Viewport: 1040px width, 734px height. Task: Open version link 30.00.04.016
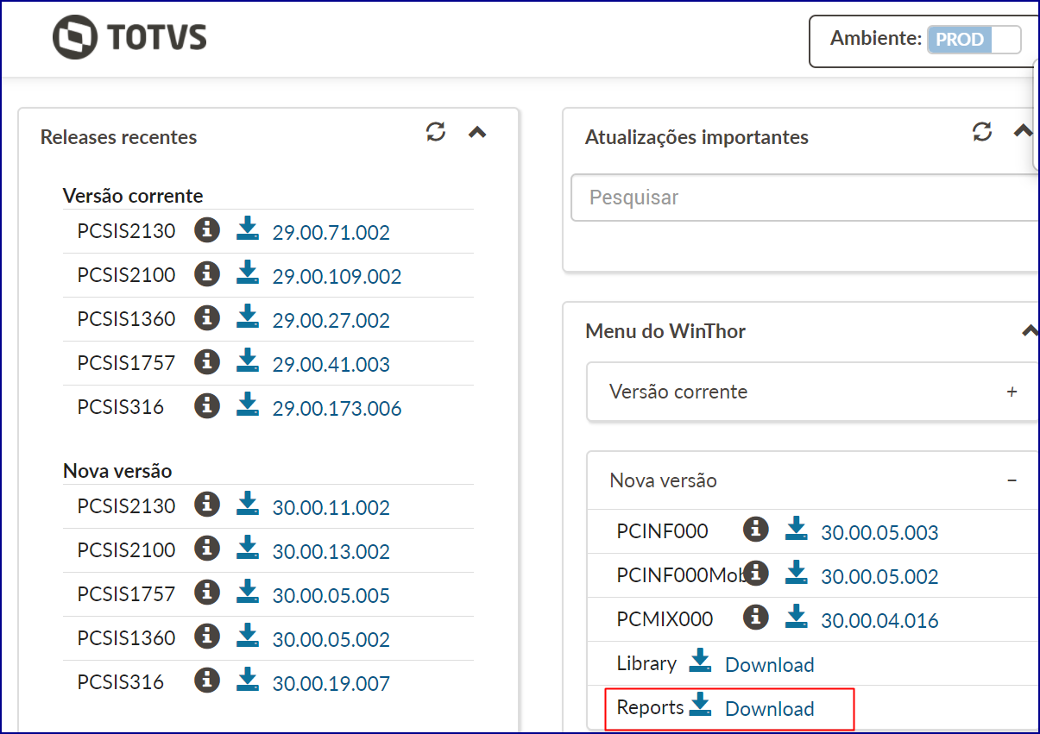tap(879, 621)
